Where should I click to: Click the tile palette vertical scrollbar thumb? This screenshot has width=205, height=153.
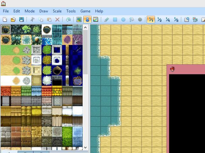[86, 52]
